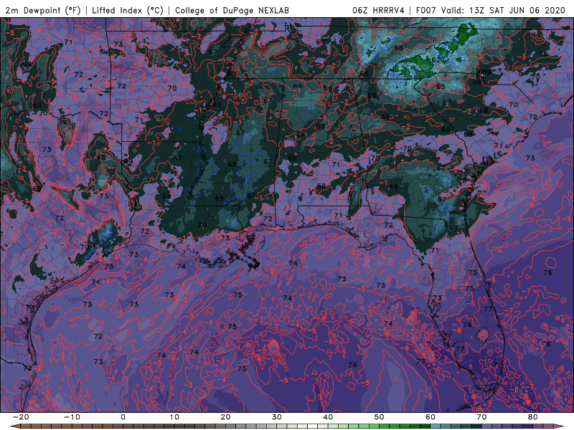
Task: Click the "F007" forecast hour label
Action: click(426, 10)
